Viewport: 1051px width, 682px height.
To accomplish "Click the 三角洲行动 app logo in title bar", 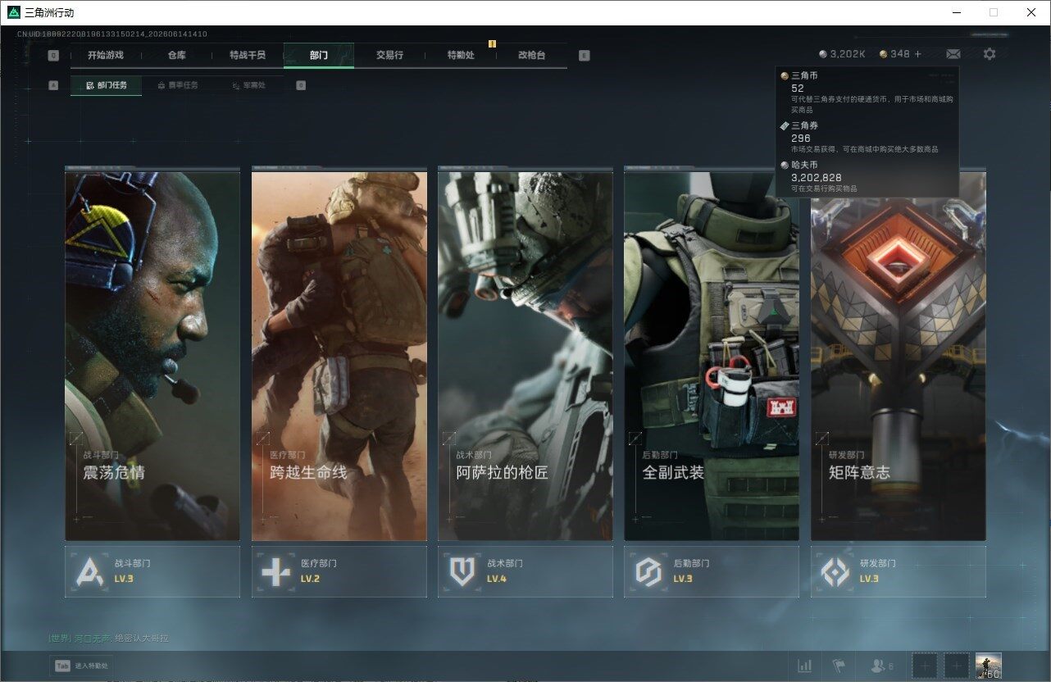I will point(13,12).
